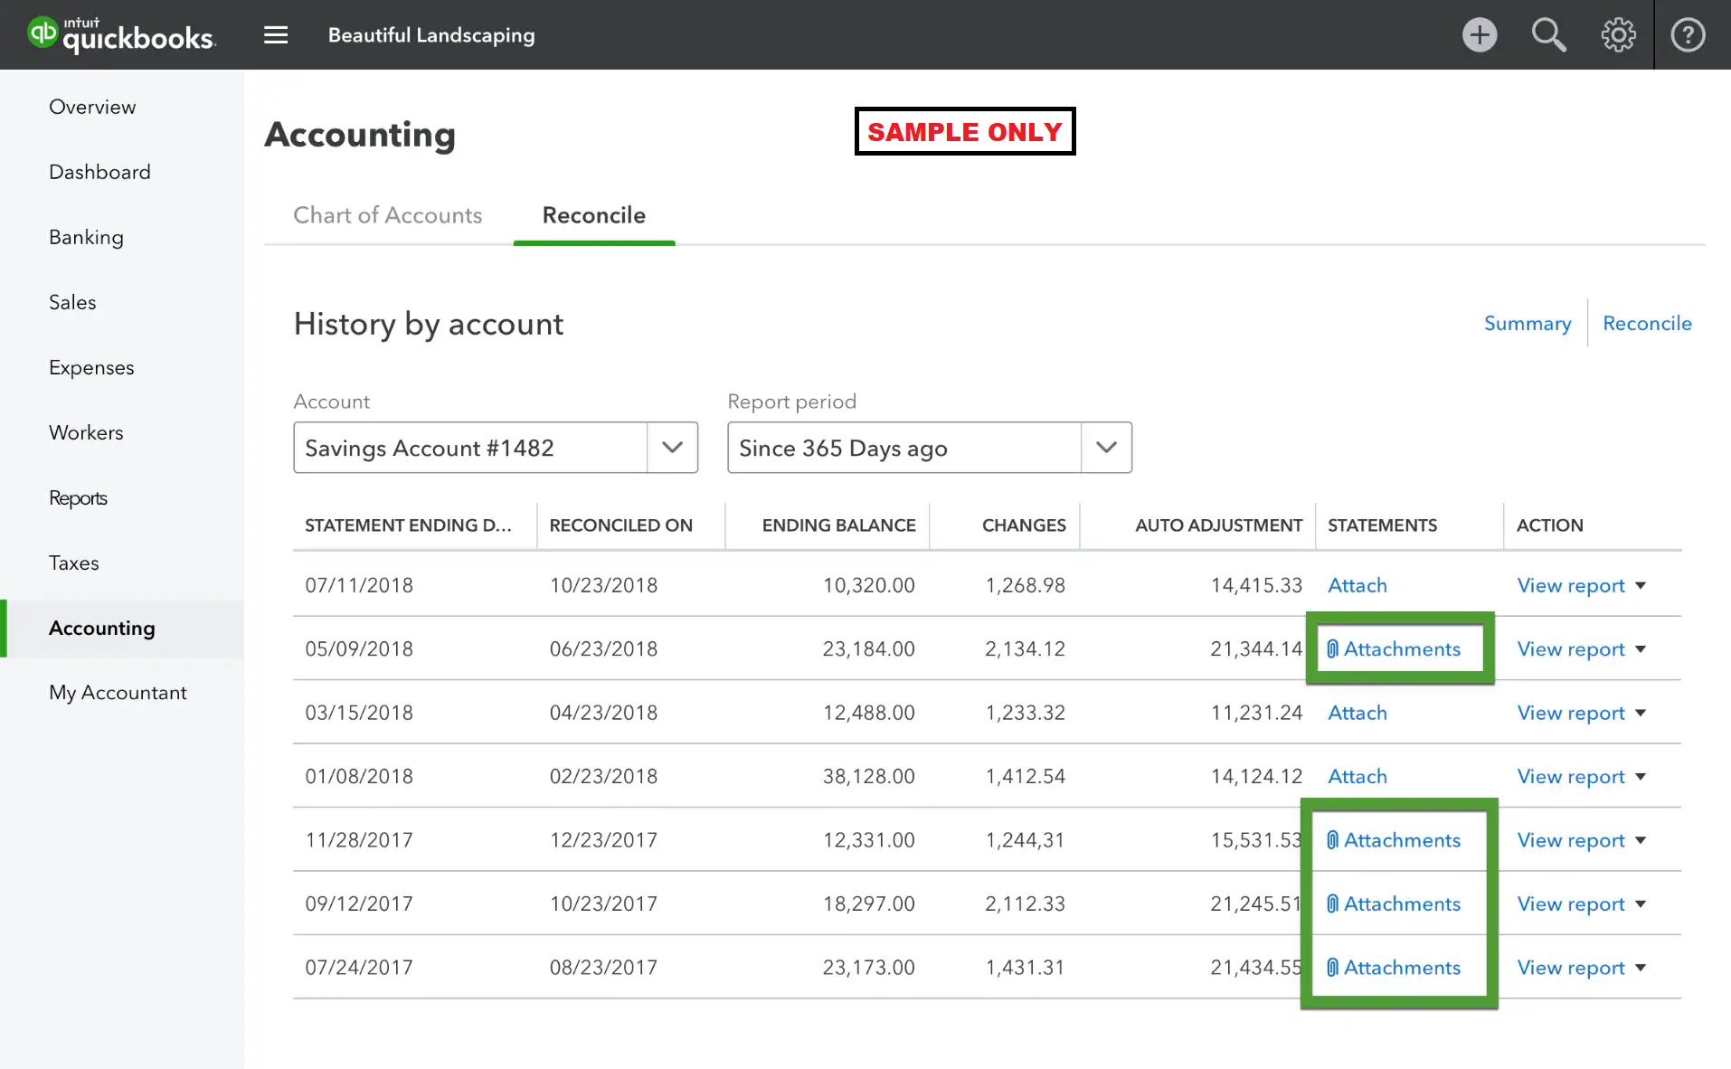Click paperclip icon in 09/12/2017 row
Image resolution: width=1731 pixels, height=1069 pixels.
pos(1332,903)
